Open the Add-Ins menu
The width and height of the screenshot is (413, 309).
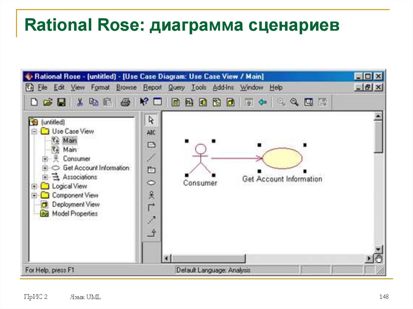tap(223, 87)
